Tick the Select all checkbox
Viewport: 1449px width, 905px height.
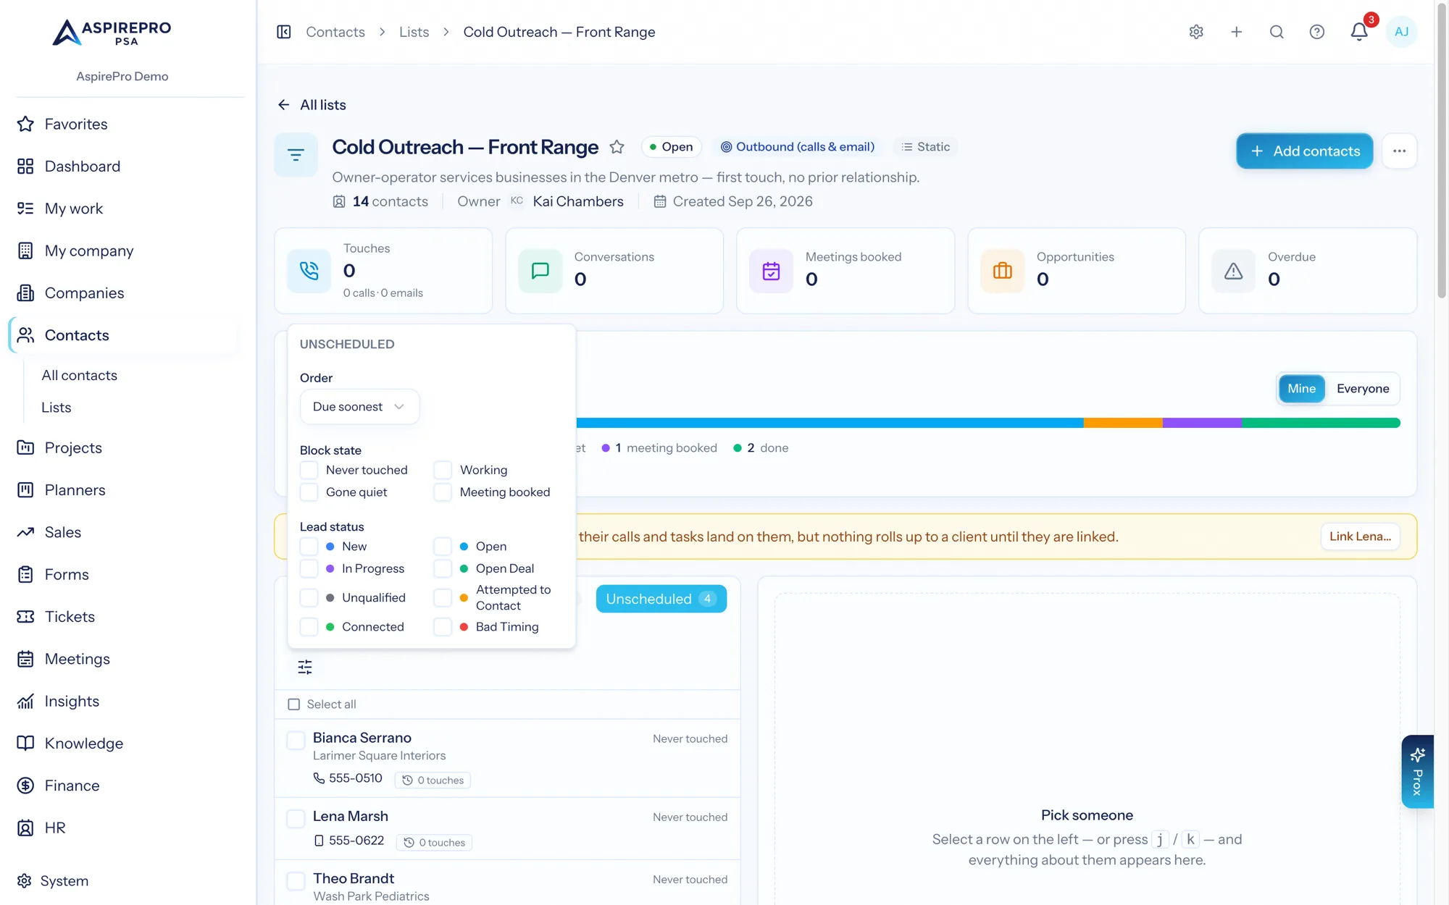click(x=294, y=704)
